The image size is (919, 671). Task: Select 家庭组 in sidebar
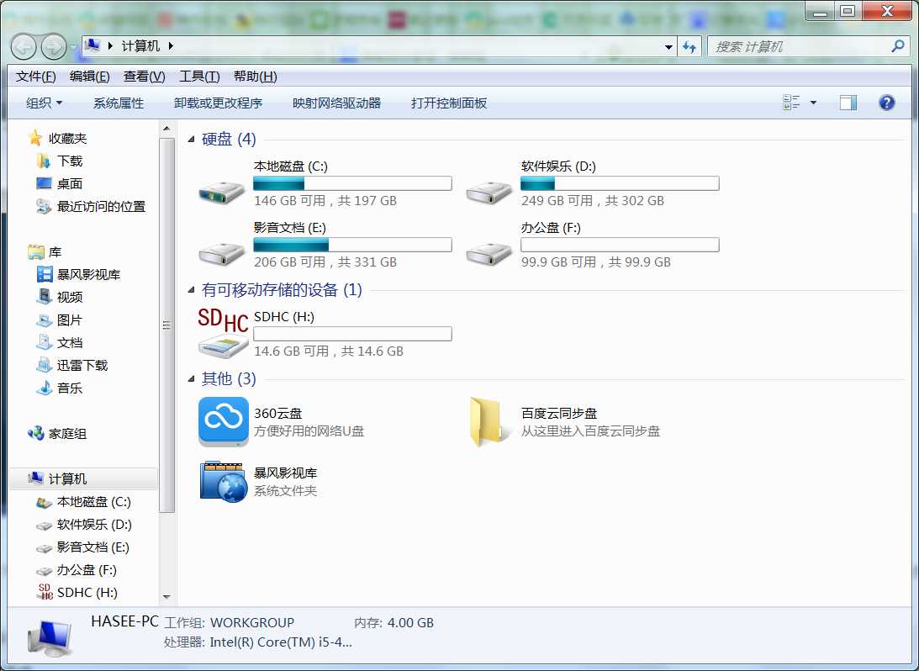click(x=67, y=434)
